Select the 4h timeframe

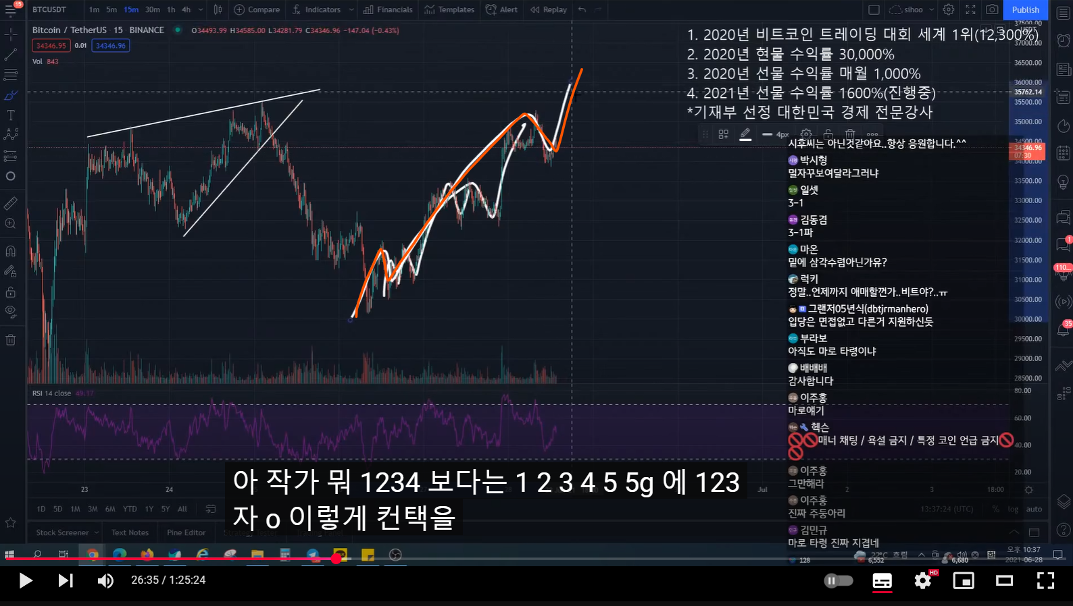pyautogui.click(x=186, y=9)
